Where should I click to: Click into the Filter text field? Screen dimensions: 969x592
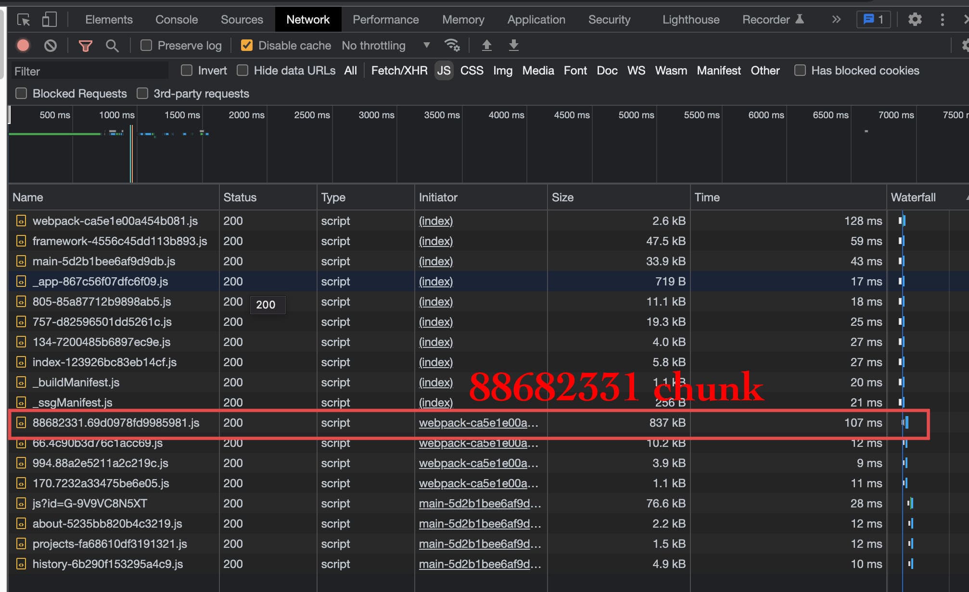pos(89,71)
